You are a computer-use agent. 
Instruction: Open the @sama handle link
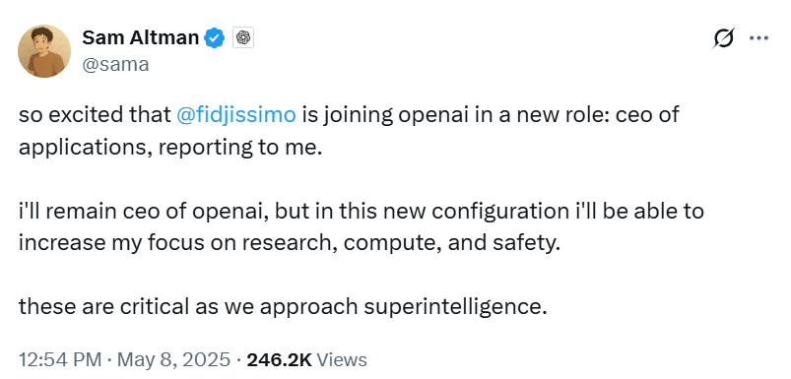point(115,65)
